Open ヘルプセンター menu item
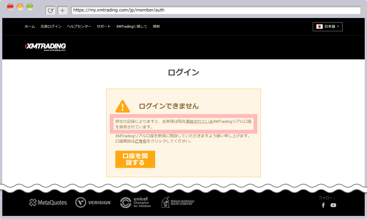This screenshot has width=367, height=219. 79,26
